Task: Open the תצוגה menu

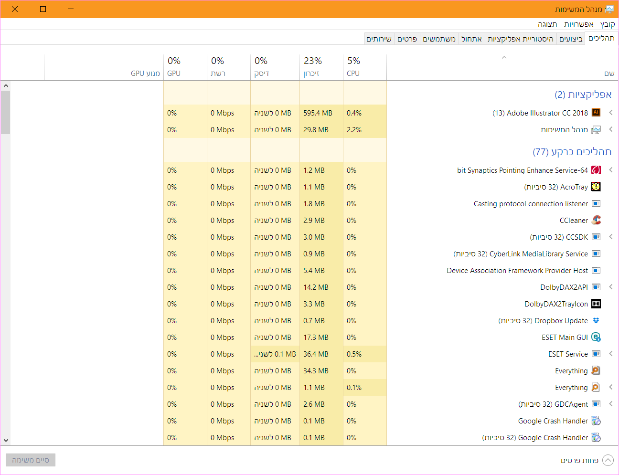Action: 548,24
